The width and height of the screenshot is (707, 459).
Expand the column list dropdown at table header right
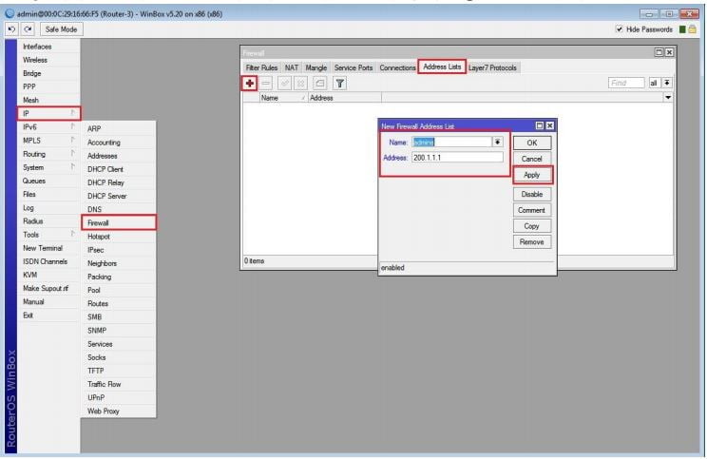pyautogui.click(x=667, y=97)
